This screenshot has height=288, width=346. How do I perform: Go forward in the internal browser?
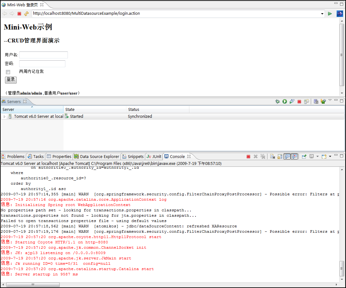(12, 14)
